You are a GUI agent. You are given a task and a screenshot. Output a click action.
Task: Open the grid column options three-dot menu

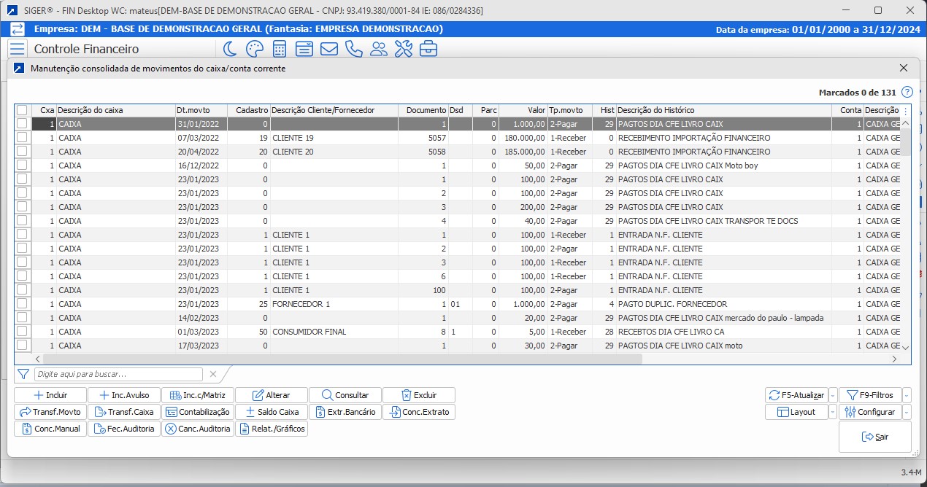click(905, 111)
